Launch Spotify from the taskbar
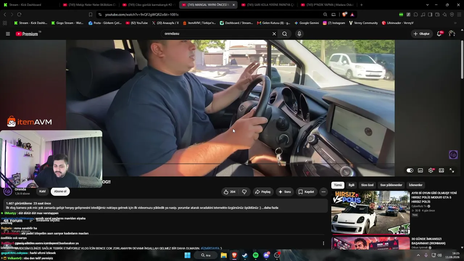Screen dimensions: 464x261 (256, 255)
